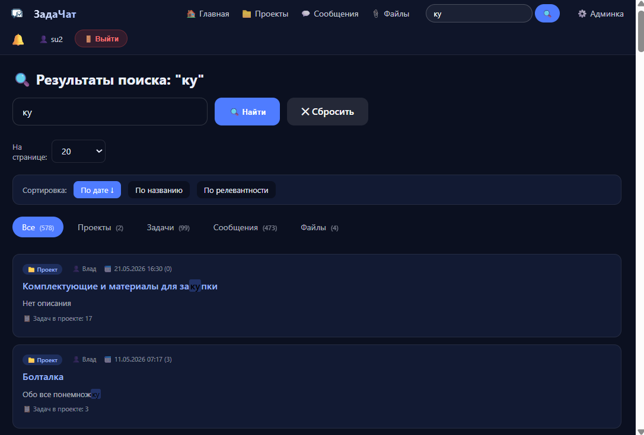Open Сообщения in navigation
Image resolution: width=644 pixels, height=435 pixels.
click(x=330, y=14)
